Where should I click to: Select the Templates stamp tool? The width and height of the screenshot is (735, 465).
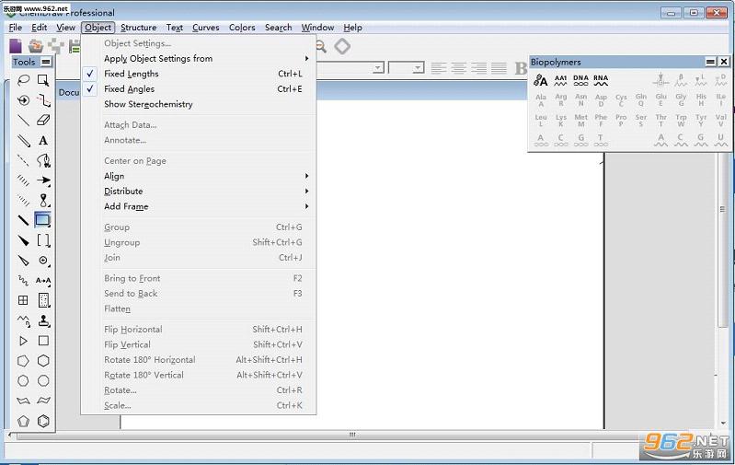pyautogui.click(x=43, y=321)
